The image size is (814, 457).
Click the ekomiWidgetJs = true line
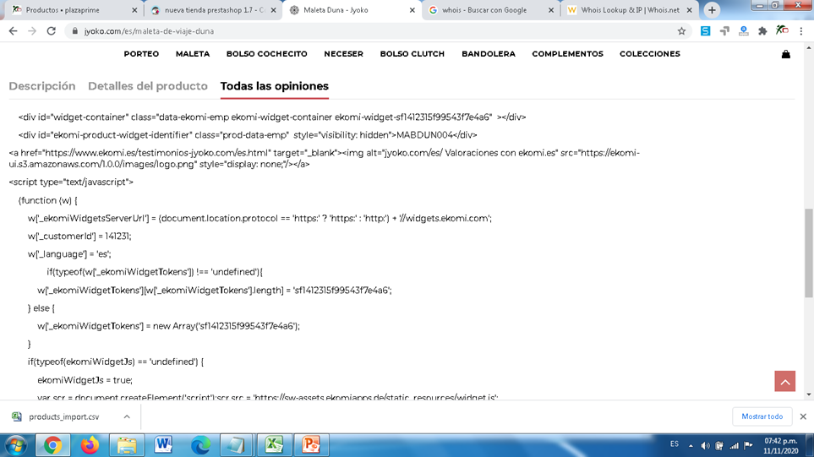point(85,380)
